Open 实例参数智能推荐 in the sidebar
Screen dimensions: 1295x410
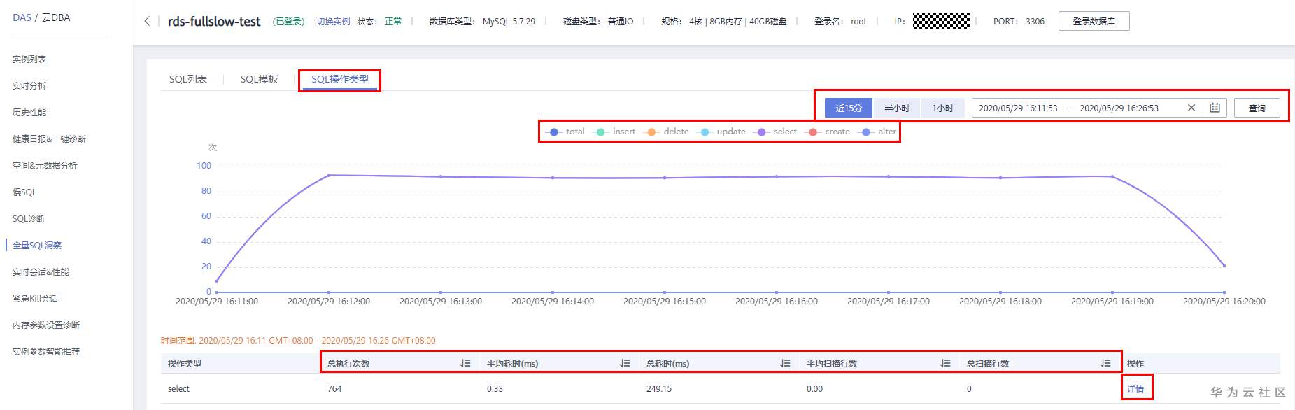pos(46,352)
